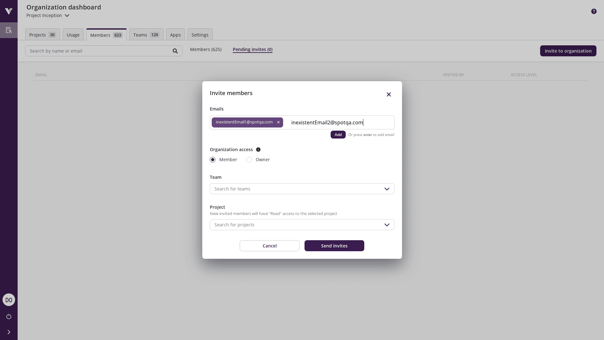Viewport: 604px width, 340px height.
Task: Open the help question mark icon
Action: point(594,11)
